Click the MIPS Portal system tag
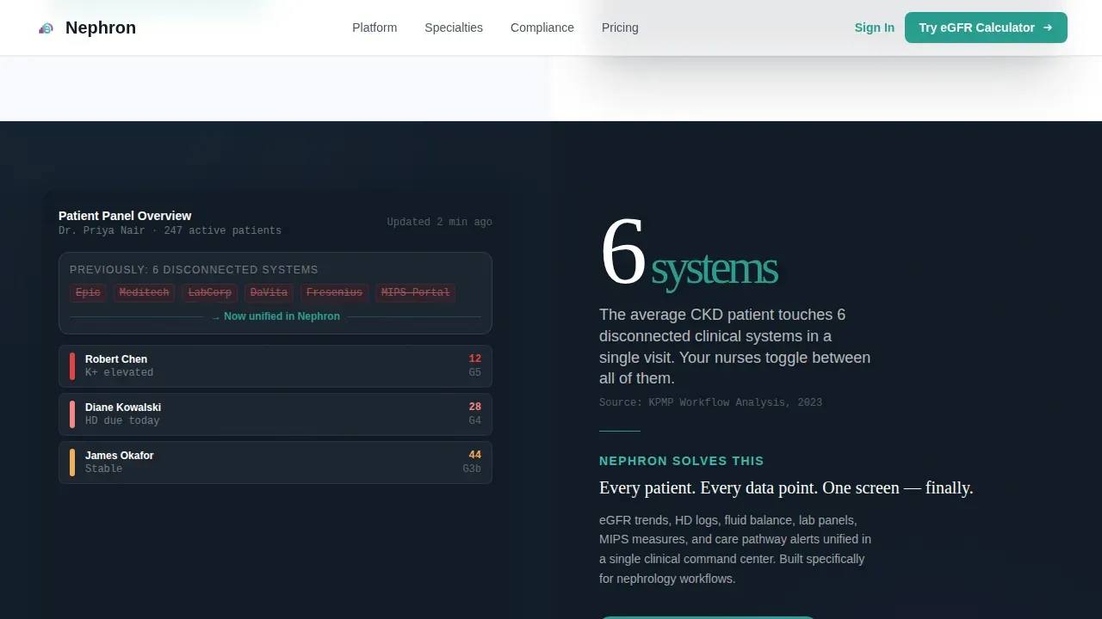The image size is (1102, 619). [x=415, y=293]
